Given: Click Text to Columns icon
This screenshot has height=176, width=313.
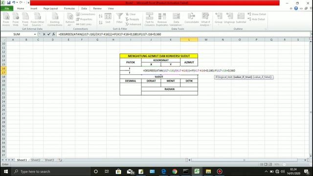Looking at the screenshot, I should tap(150, 19).
